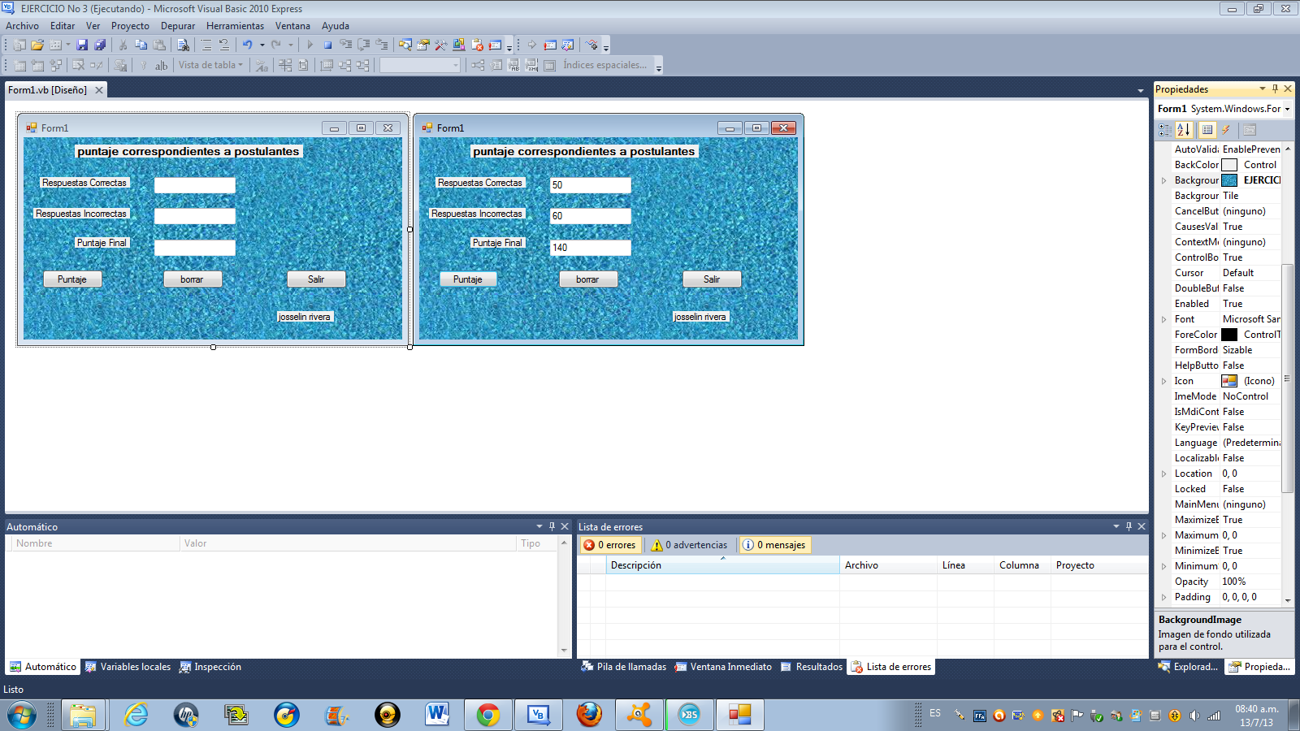Open the Depurar menu
Viewport: 1300px width, 731px height.
click(x=178, y=25)
